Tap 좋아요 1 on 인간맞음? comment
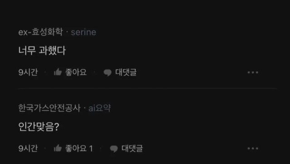Screen dimensions: 290x164 79,148
